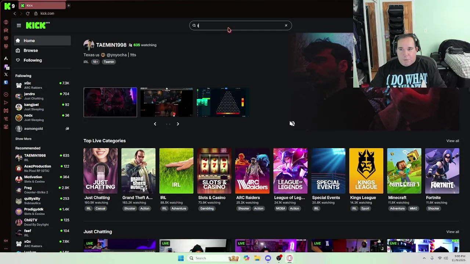Click the 18+ tag on featured stream
The height and width of the screenshot is (264, 470).
click(x=95, y=62)
